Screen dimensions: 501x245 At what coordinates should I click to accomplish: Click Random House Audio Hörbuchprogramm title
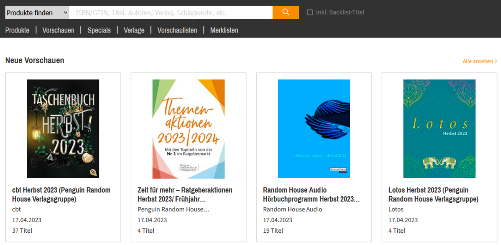(311, 195)
